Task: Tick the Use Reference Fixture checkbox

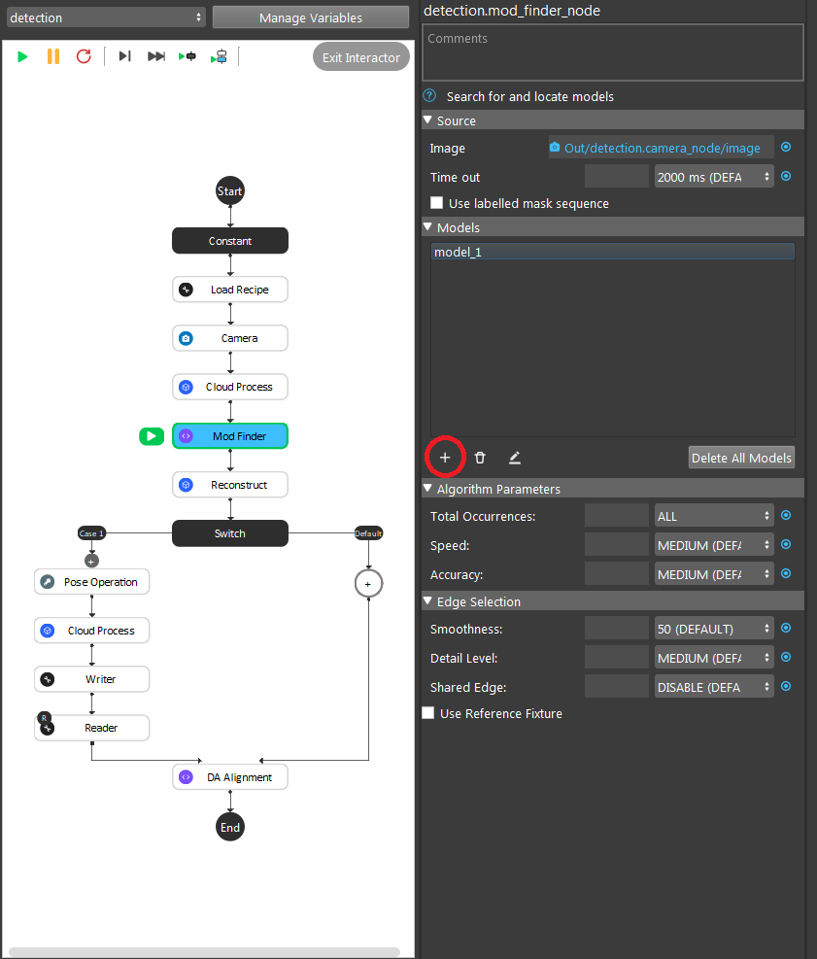Action: (428, 713)
